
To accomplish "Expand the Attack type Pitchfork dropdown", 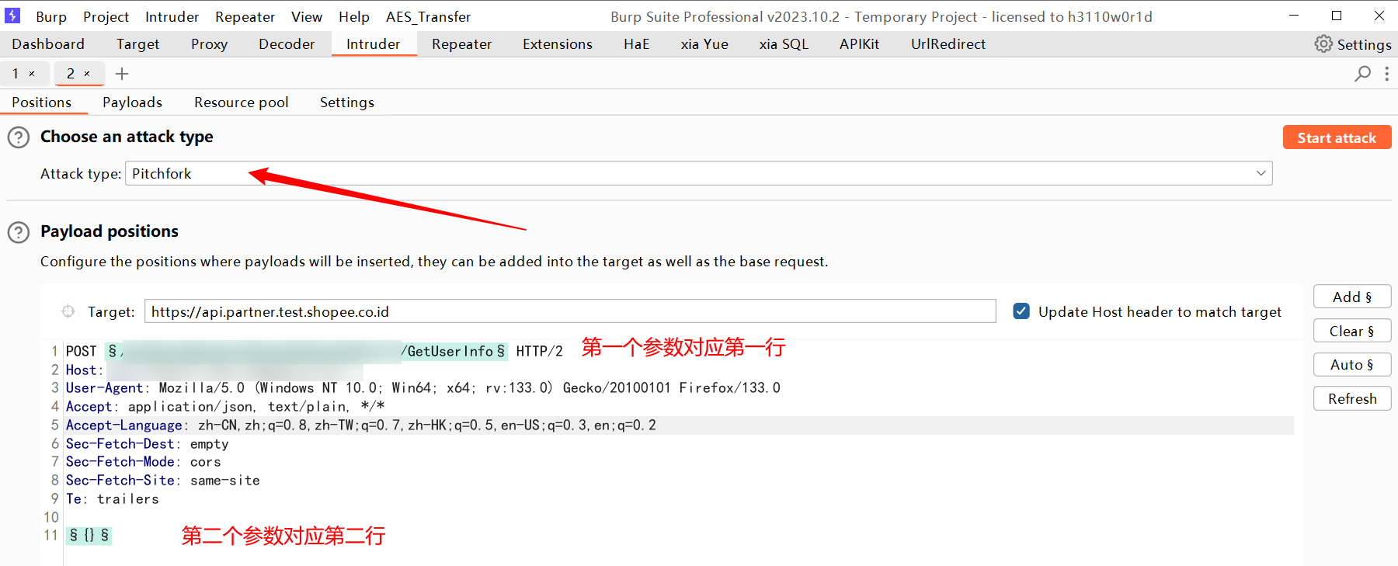I will [1261, 173].
